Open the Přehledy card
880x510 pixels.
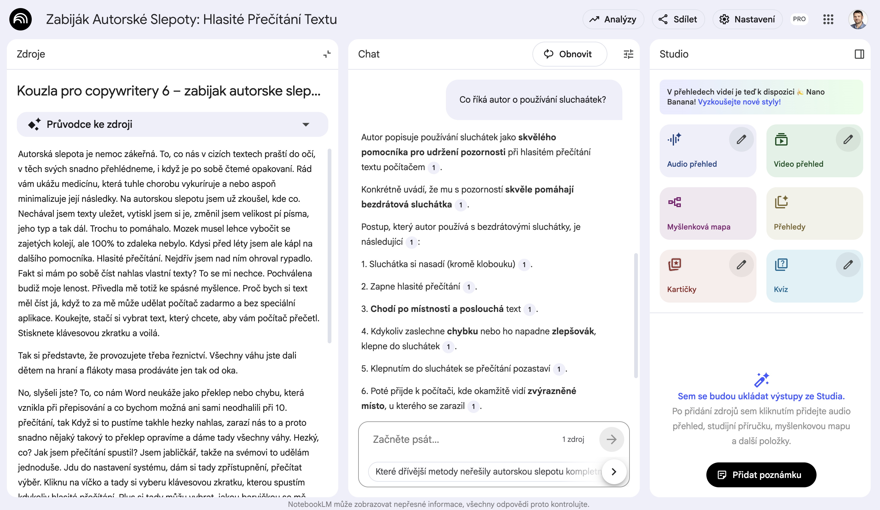(x=814, y=213)
